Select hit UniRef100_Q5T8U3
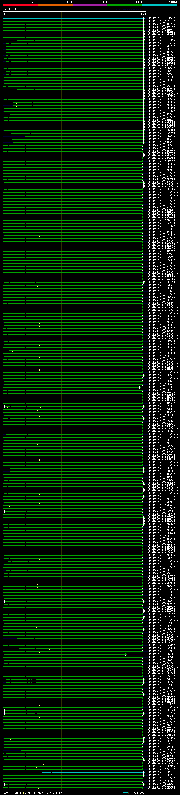Screen dimensions: 180x795 pos(161,387)
